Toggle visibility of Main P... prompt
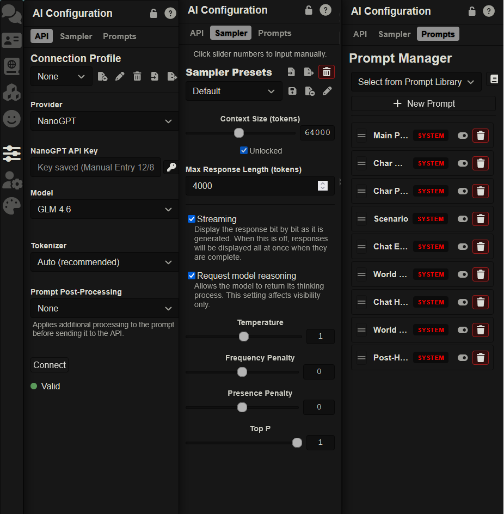The width and height of the screenshot is (504, 514). point(463,136)
